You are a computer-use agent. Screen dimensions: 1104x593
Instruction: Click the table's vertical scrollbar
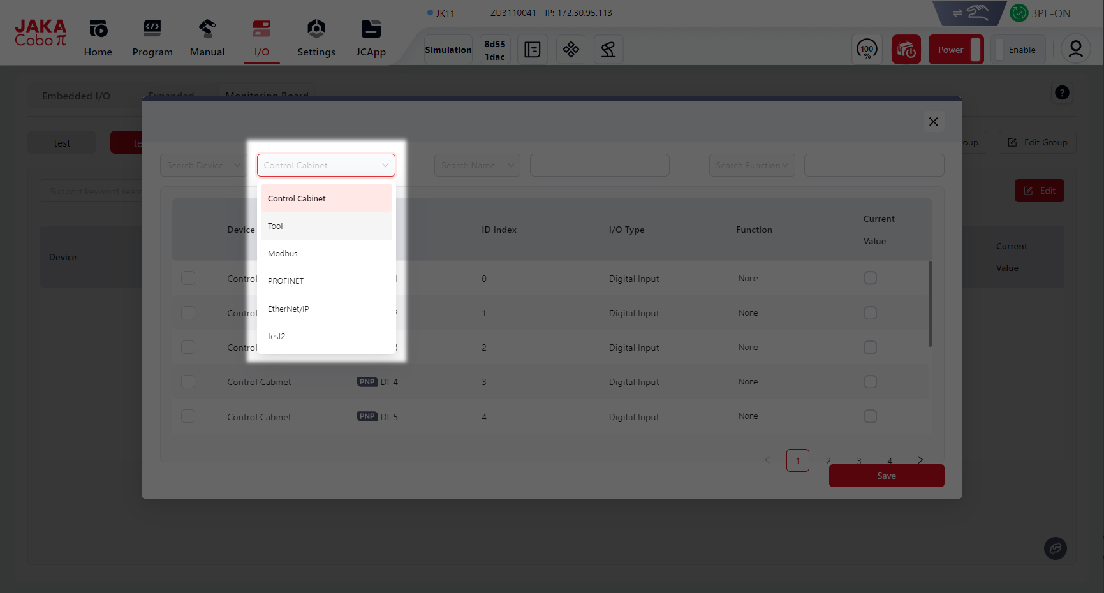[x=930, y=304]
